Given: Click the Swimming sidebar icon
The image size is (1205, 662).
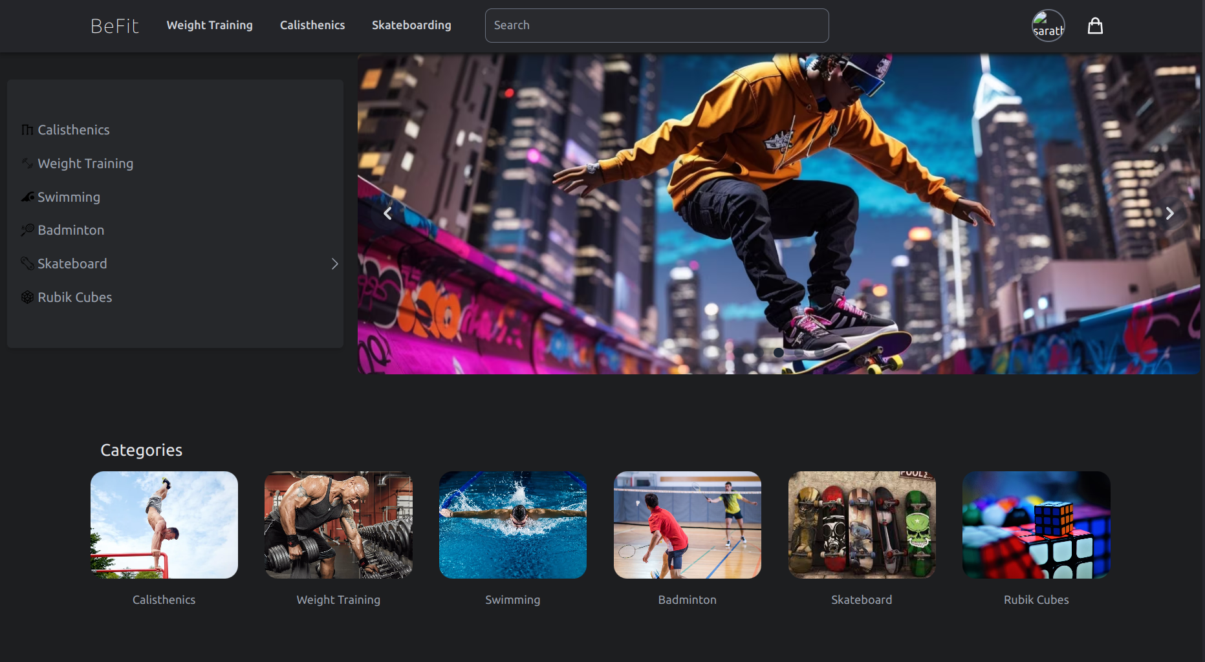Looking at the screenshot, I should (27, 197).
